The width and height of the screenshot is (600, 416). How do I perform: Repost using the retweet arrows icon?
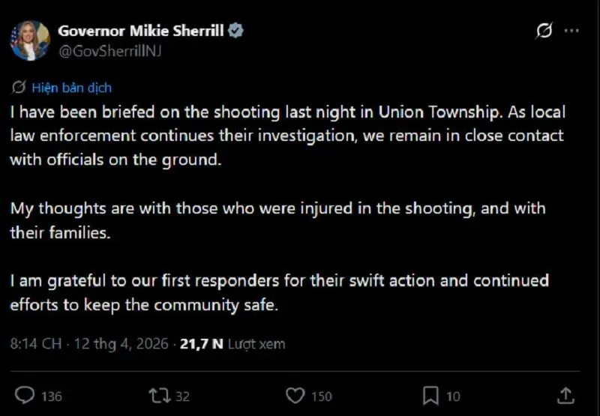tap(160, 395)
